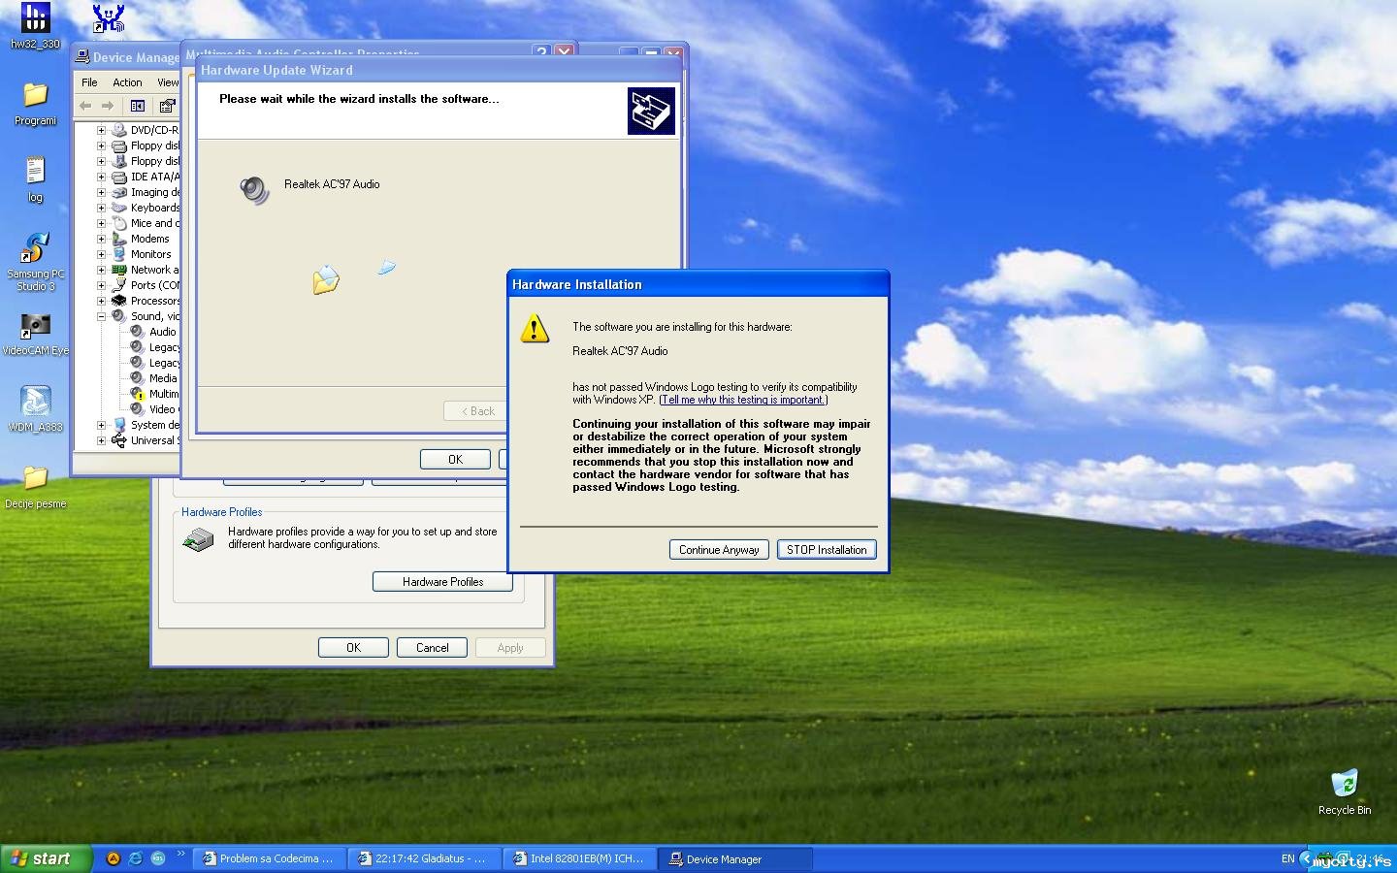This screenshot has height=873, width=1397.
Task: Click the EN language indicator
Action: (x=1287, y=858)
